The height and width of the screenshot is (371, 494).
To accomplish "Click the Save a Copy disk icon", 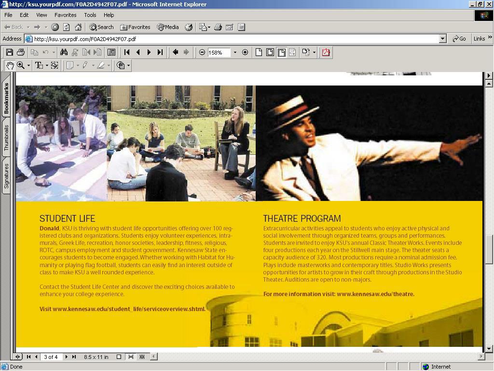I will click(10, 52).
